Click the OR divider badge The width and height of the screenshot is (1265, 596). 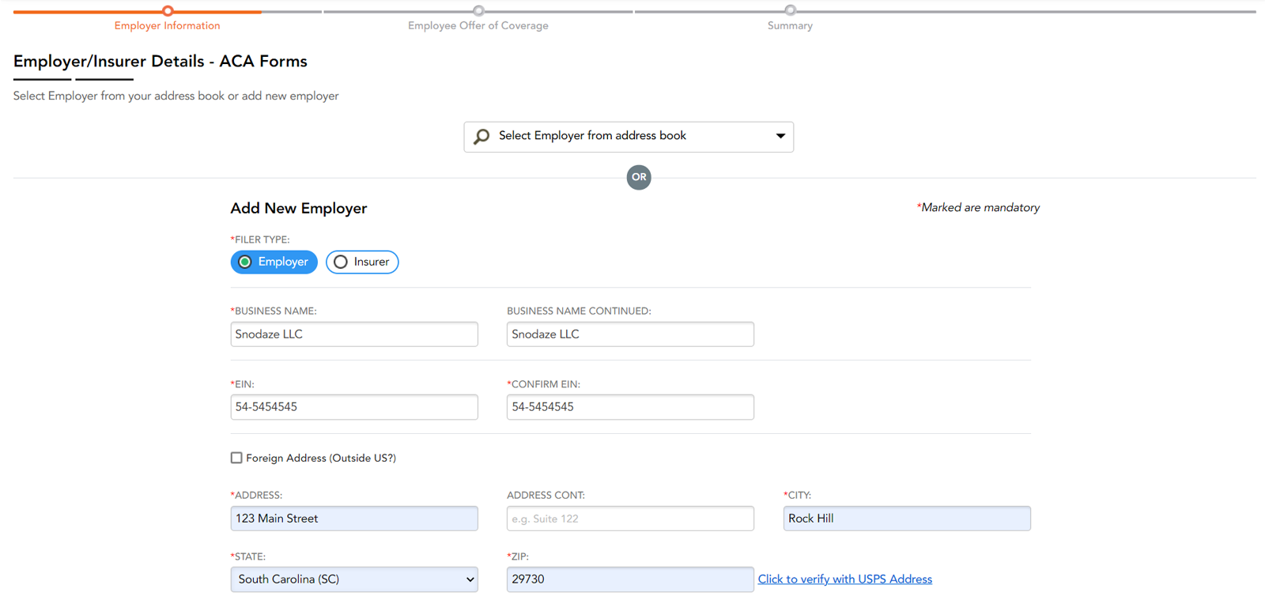pyautogui.click(x=639, y=177)
